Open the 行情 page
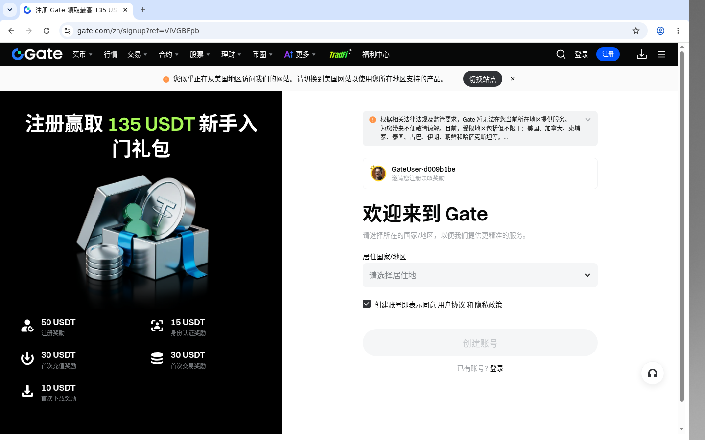 (x=111, y=54)
